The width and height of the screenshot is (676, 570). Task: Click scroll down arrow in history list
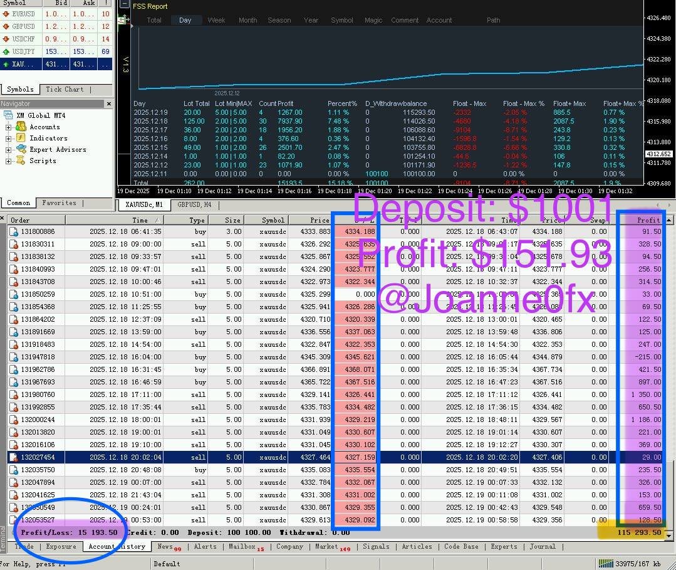coord(668,535)
